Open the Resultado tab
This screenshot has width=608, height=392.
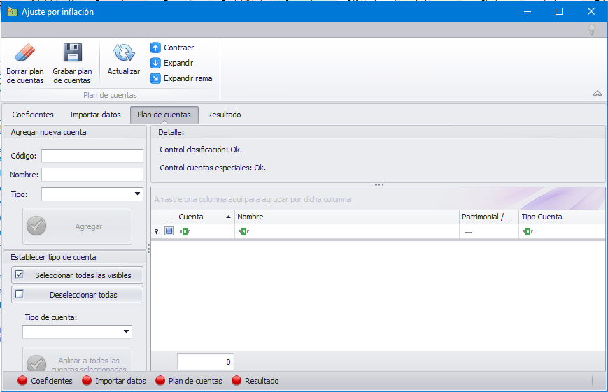point(224,115)
